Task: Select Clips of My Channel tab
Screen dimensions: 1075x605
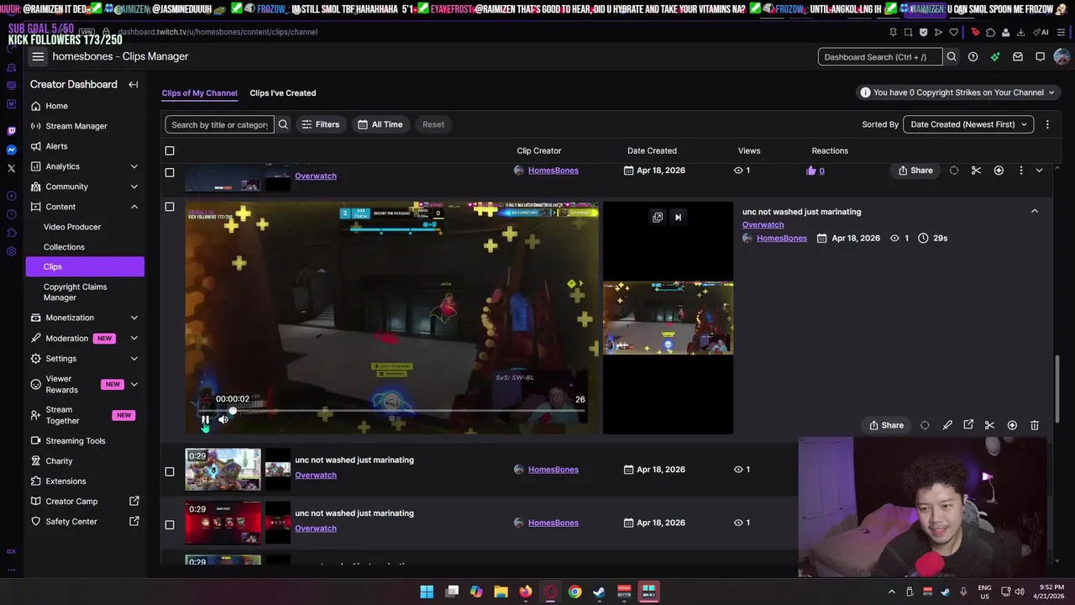Action: [200, 93]
